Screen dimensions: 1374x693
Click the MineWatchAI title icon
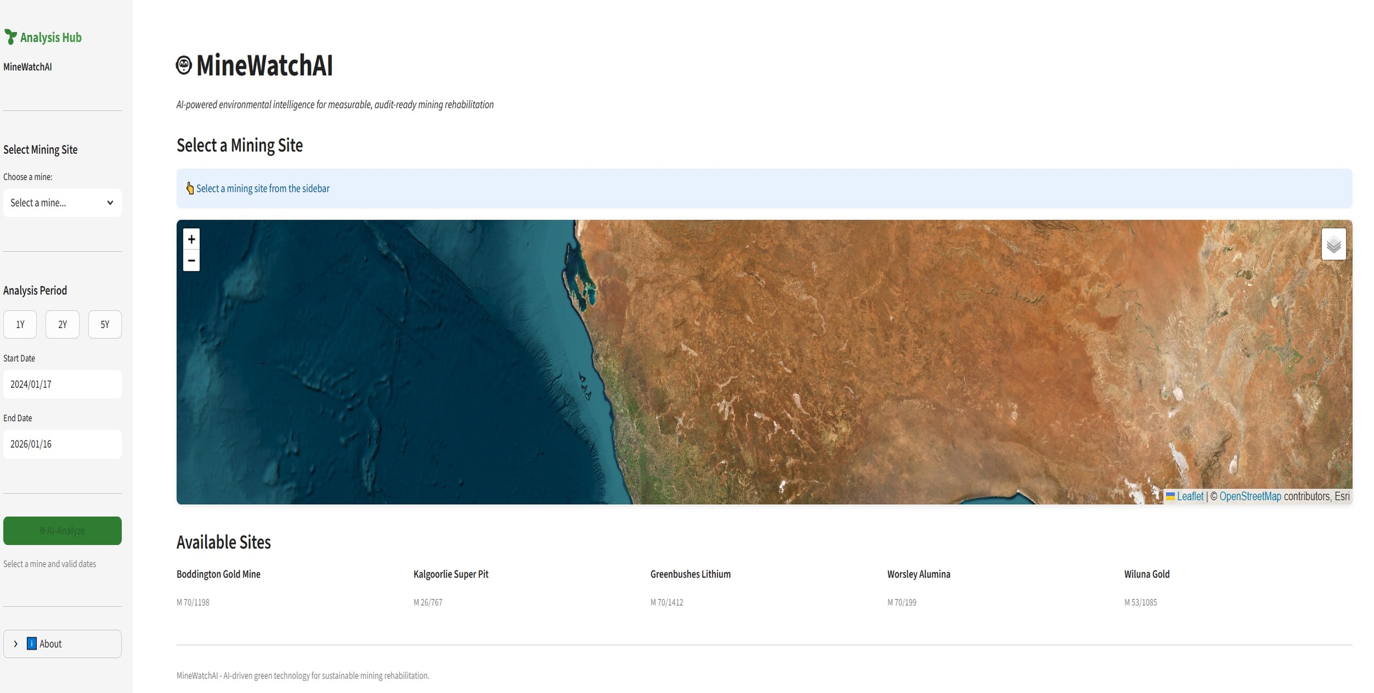click(x=184, y=65)
